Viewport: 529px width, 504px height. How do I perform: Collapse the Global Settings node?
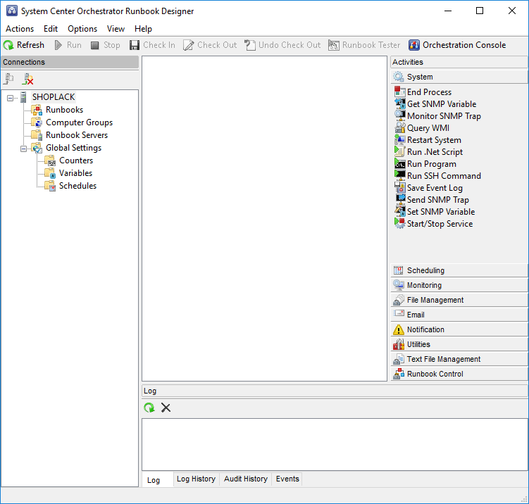(x=23, y=149)
